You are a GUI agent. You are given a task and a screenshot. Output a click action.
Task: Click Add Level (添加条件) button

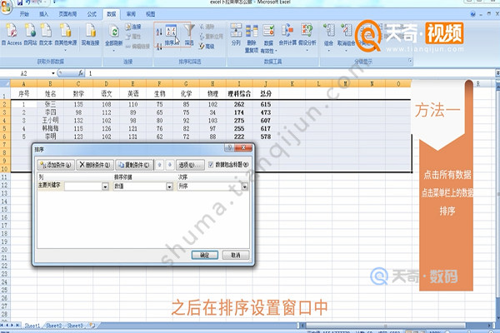(56, 165)
